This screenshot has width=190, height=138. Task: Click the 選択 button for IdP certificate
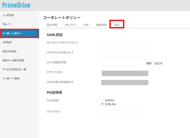click(149, 63)
